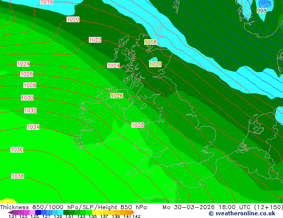Click the 1032 isobar label
Image resolution: width=283 pixels, height=218 pixels.
coord(30,110)
